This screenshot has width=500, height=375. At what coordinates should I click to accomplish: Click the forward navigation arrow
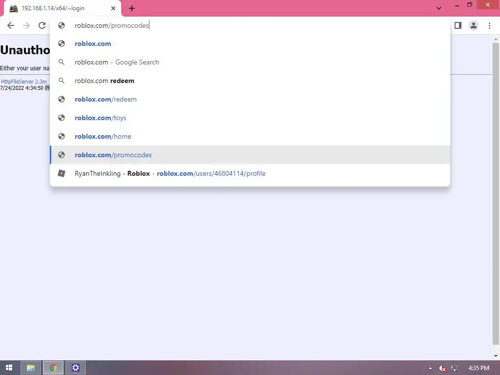26,25
